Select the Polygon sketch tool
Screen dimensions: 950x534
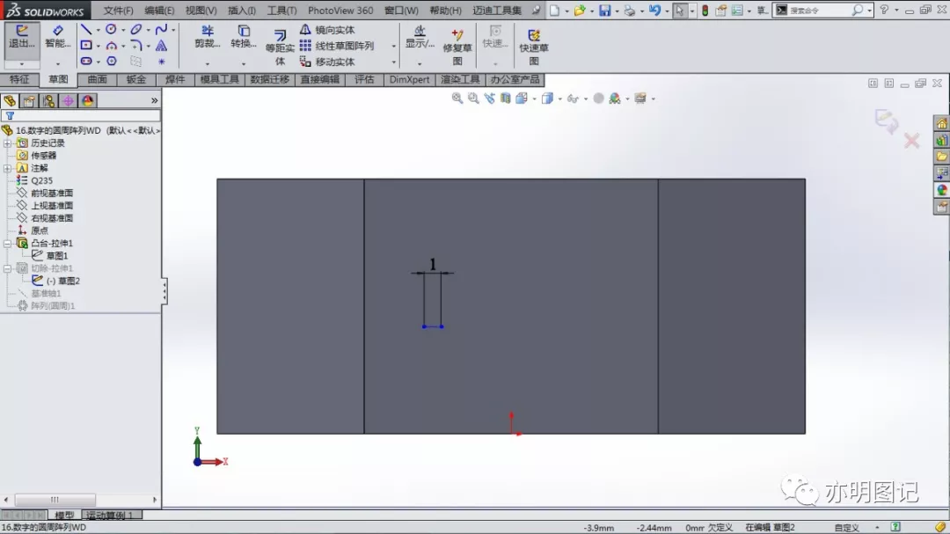(112, 62)
